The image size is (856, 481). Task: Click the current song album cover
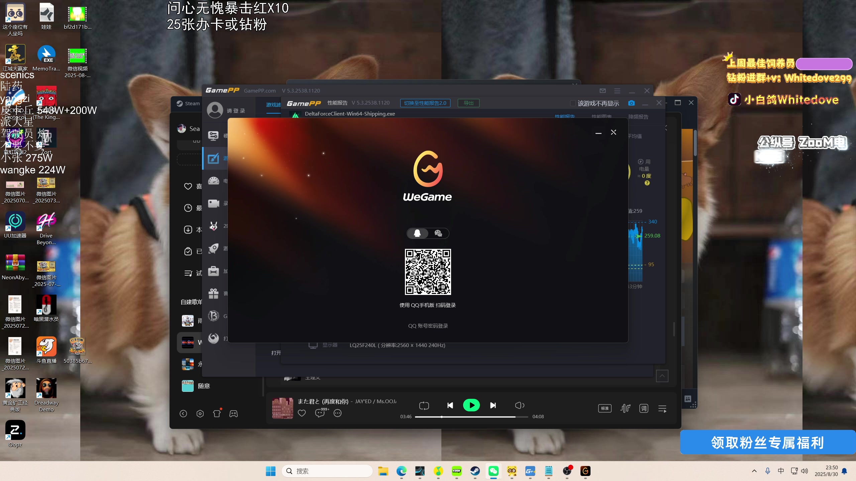pyautogui.click(x=283, y=408)
